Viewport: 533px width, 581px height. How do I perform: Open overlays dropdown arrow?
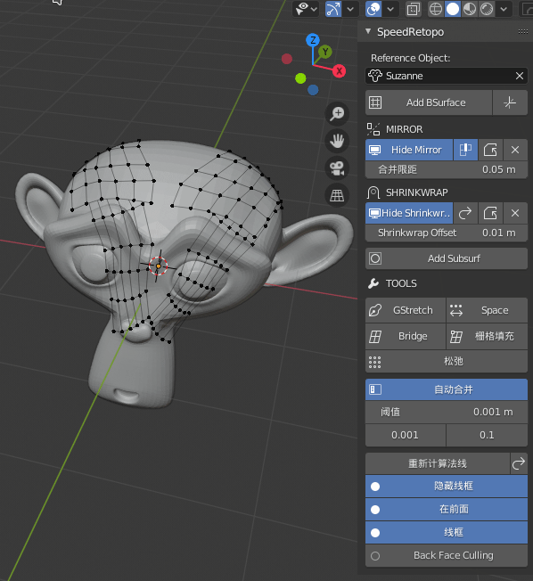[390, 9]
